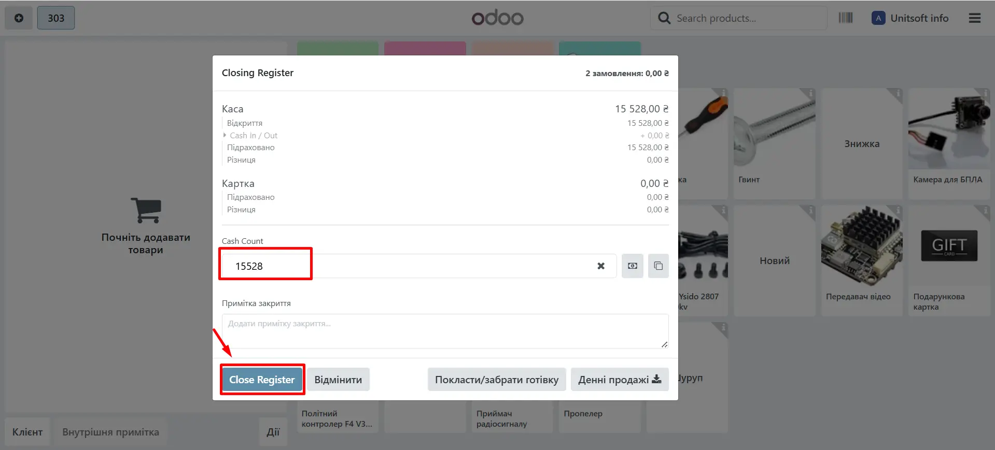Open Покласти/забрати готівку cash dialog
The width and height of the screenshot is (995, 450).
point(496,380)
